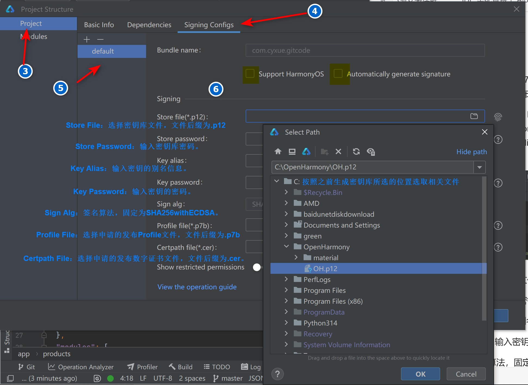Click the refresh icon in Select Path

coord(356,151)
